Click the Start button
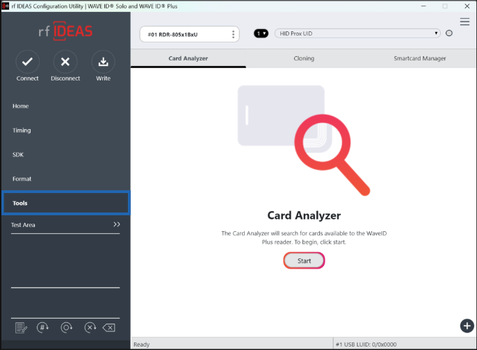477x350 pixels. coord(305,260)
